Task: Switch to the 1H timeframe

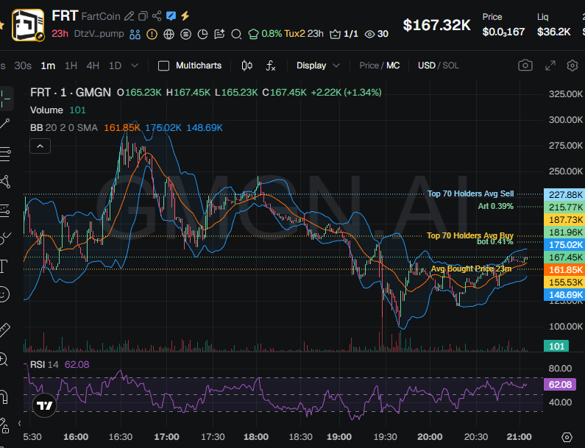Action: point(71,65)
